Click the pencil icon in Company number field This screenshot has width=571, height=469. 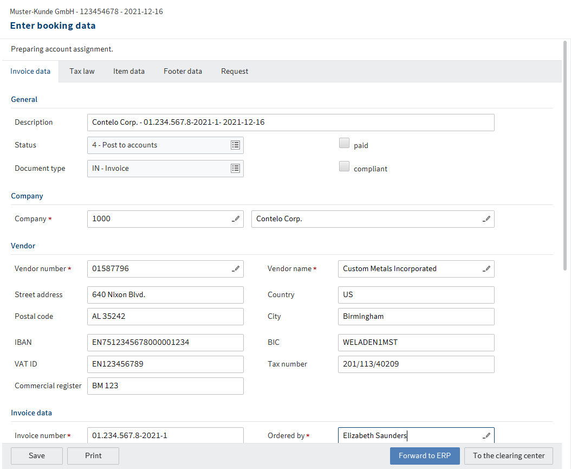[x=236, y=219]
